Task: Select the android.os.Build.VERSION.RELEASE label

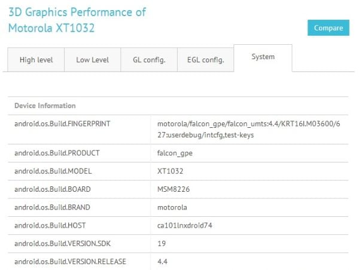Action: pos(70,261)
